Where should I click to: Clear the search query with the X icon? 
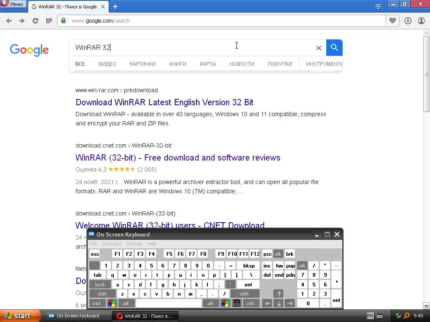tap(319, 48)
